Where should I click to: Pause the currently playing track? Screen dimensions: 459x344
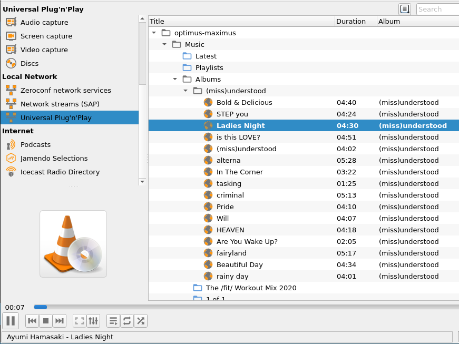point(11,320)
